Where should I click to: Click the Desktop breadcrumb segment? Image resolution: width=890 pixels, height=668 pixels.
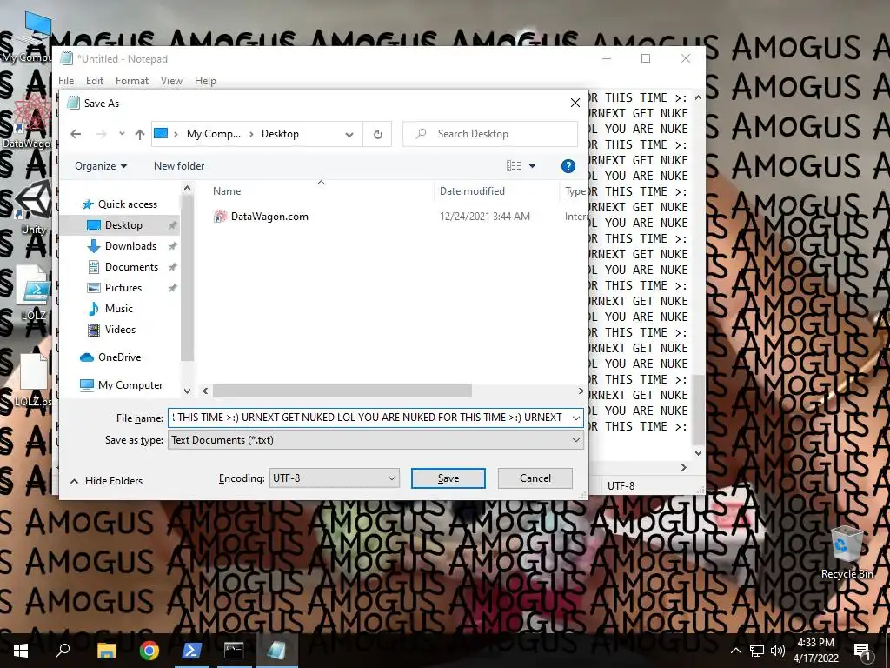point(280,134)
